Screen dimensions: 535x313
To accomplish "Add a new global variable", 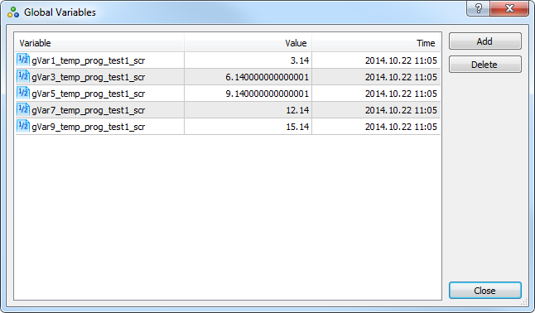I will (484, 41).
